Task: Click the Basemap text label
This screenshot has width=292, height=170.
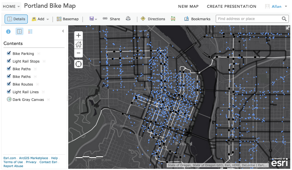Action: click(x=71, y=19)
